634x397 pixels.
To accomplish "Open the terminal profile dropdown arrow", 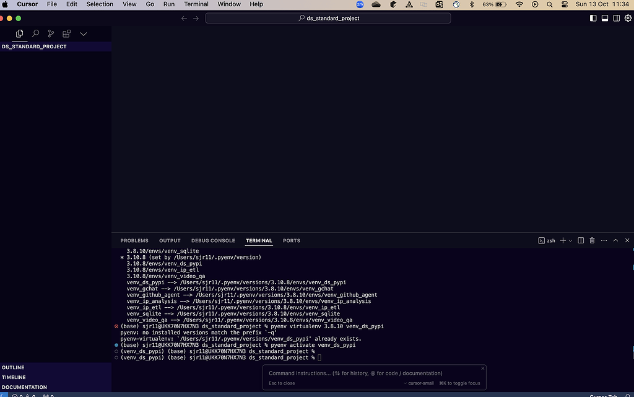I will coord(570,240).
